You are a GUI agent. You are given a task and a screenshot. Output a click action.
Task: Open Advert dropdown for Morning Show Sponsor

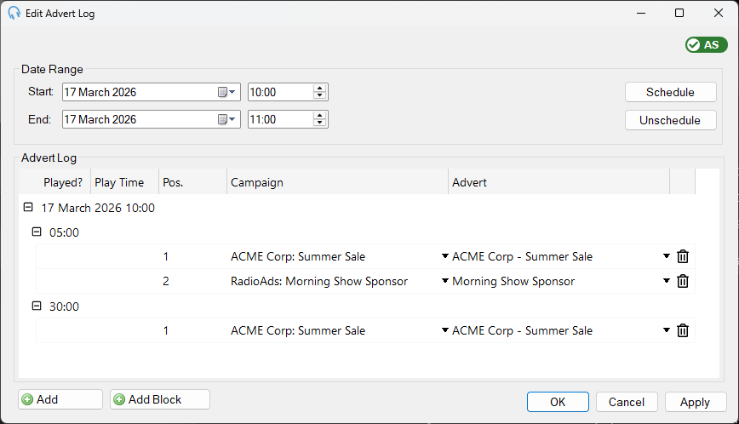click(x=667, y=281)
